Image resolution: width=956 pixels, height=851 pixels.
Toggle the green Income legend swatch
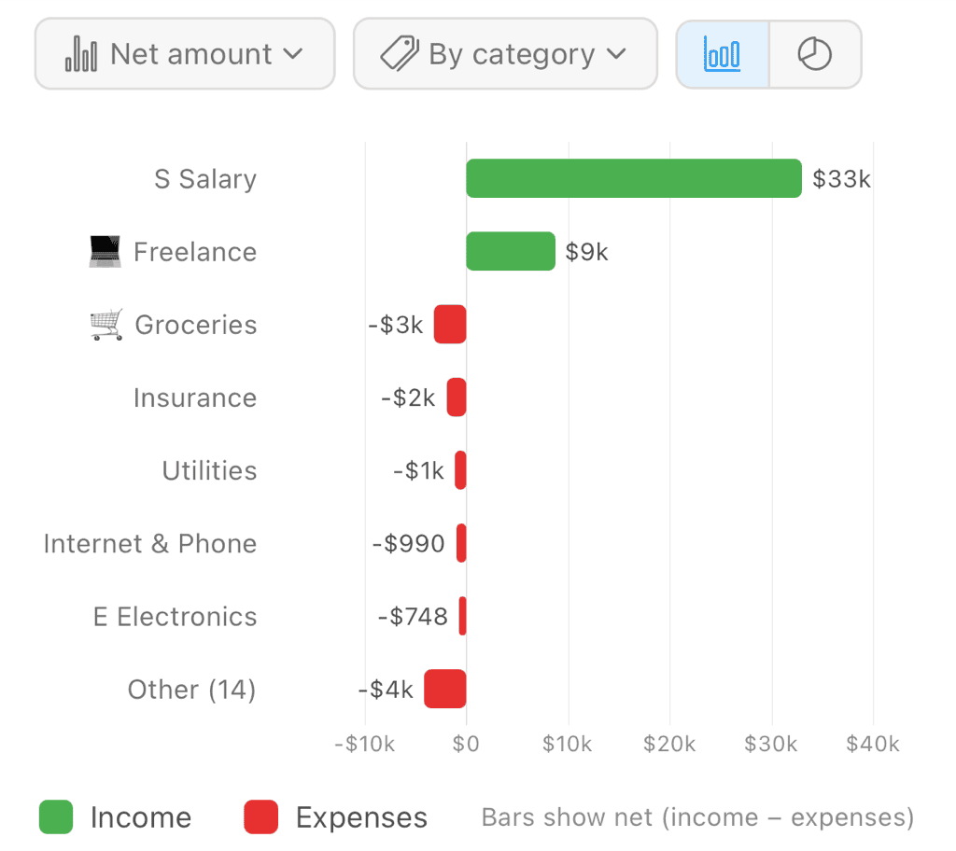(56, 816)
